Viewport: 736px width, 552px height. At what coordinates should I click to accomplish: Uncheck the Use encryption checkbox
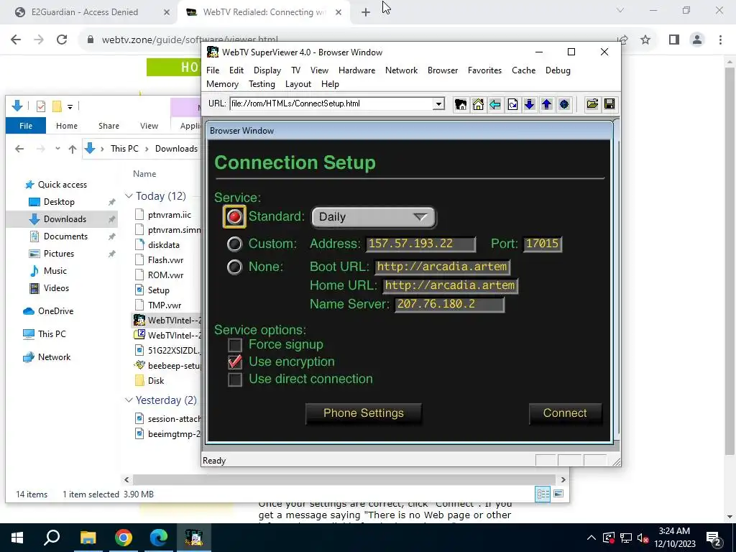click(x=235, y=362)
